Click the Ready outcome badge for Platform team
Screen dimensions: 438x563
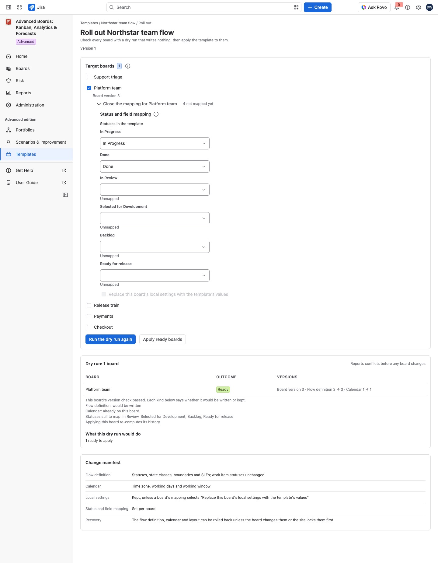coord(223,390)
